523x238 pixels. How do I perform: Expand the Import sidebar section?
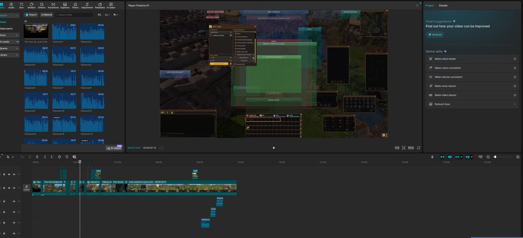10,15
